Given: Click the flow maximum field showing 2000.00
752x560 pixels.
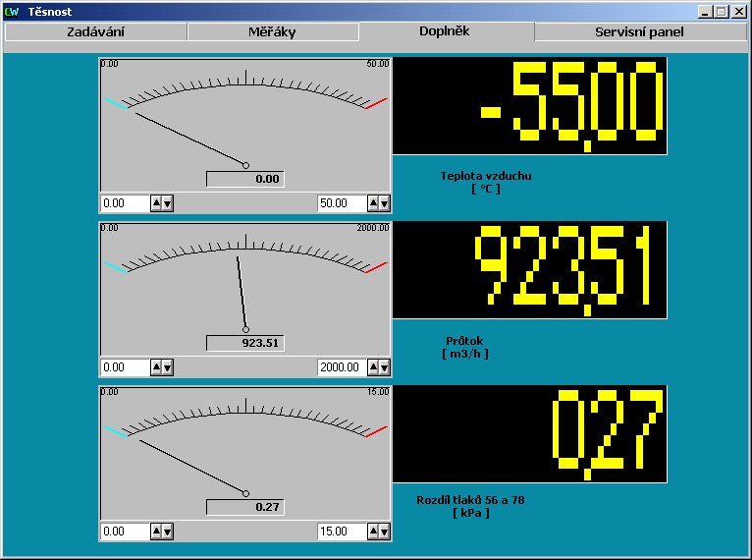Looking at the screenshot, I should point(342,367).
